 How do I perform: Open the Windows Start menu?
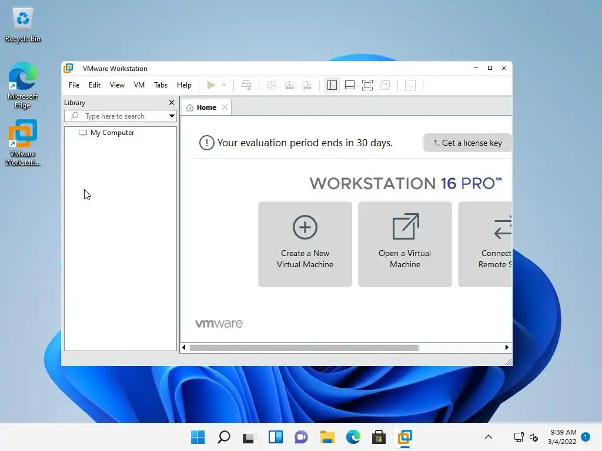(x=198, y=437)
